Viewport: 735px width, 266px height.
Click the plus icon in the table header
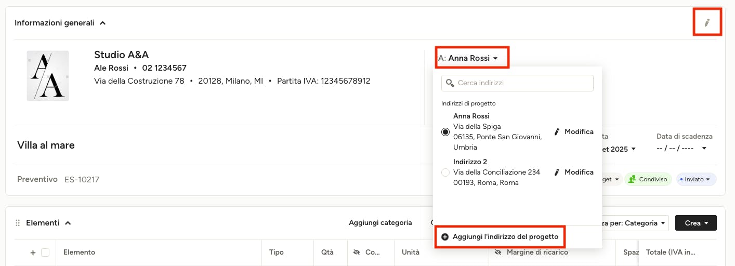(x=33, y=252)
